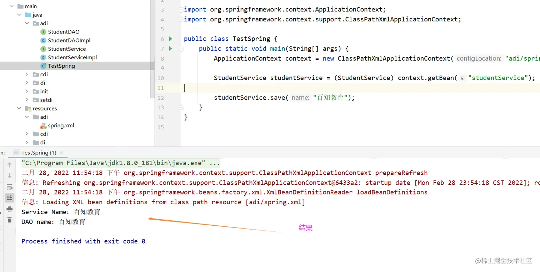Collapse the java folder
This screenshot has height=272, width=540.
click(x=19, y=15)
